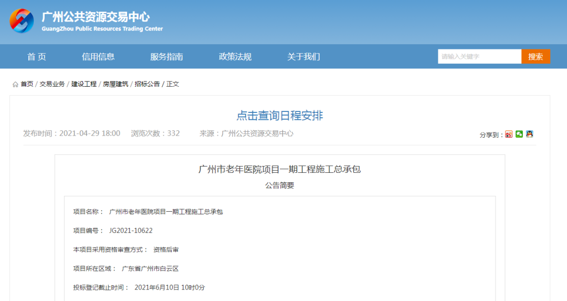Navigate to 交易业务 in the breadcrumb
This screenshot has height=301, width=567.
tap(52, 84)
